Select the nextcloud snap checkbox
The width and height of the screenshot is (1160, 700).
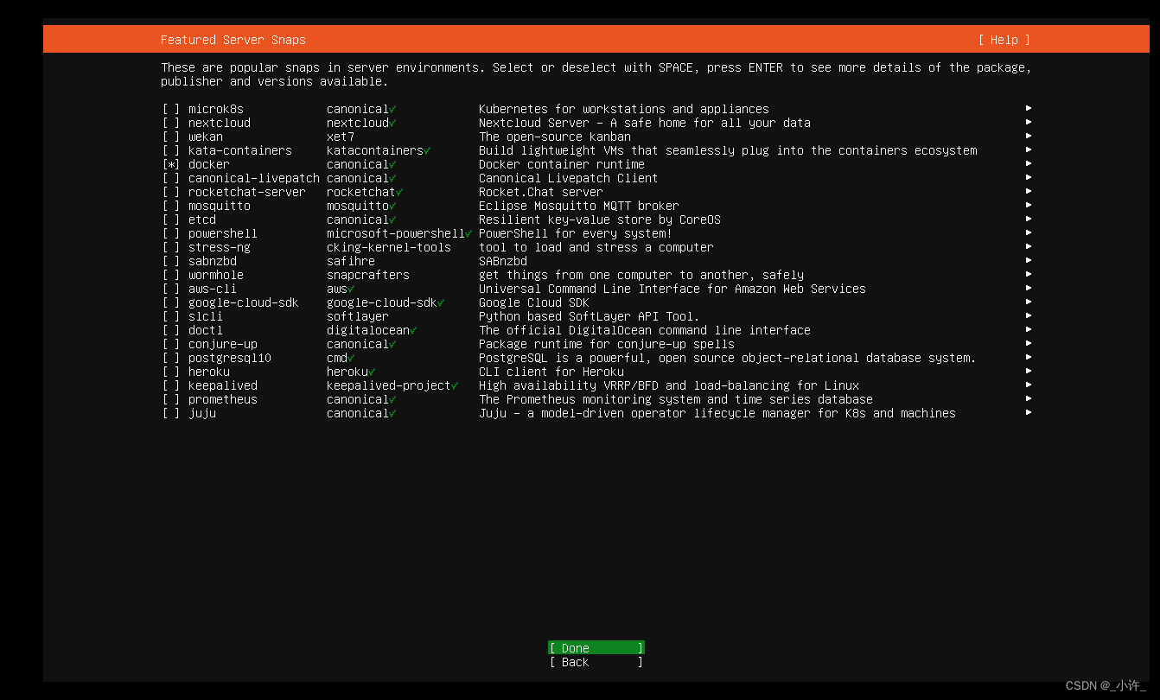coord(171,123)
